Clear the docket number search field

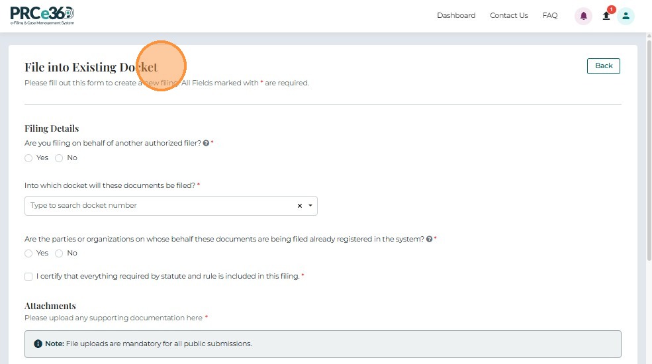[x=299, y=206]
